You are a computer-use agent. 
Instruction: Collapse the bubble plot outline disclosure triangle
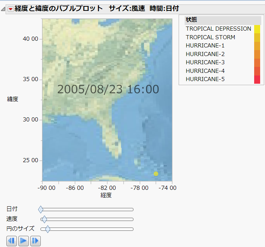click(x=3, y=9)
